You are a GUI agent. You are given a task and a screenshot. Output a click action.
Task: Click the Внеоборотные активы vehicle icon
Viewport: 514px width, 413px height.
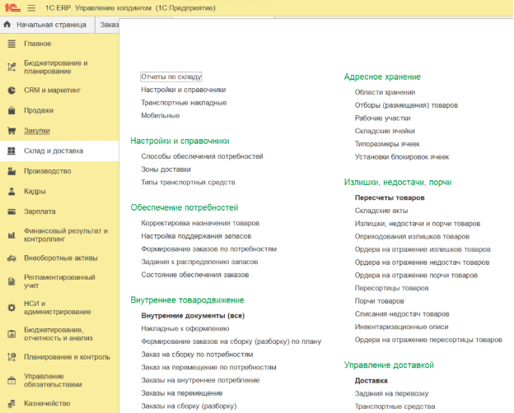(x=12, y=258)
